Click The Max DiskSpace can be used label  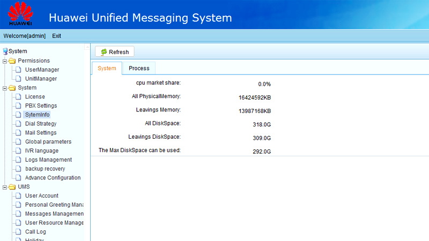[139, 150]
